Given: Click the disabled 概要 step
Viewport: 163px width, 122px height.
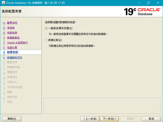Looking at the screenshot, I should tap(10, 92).
